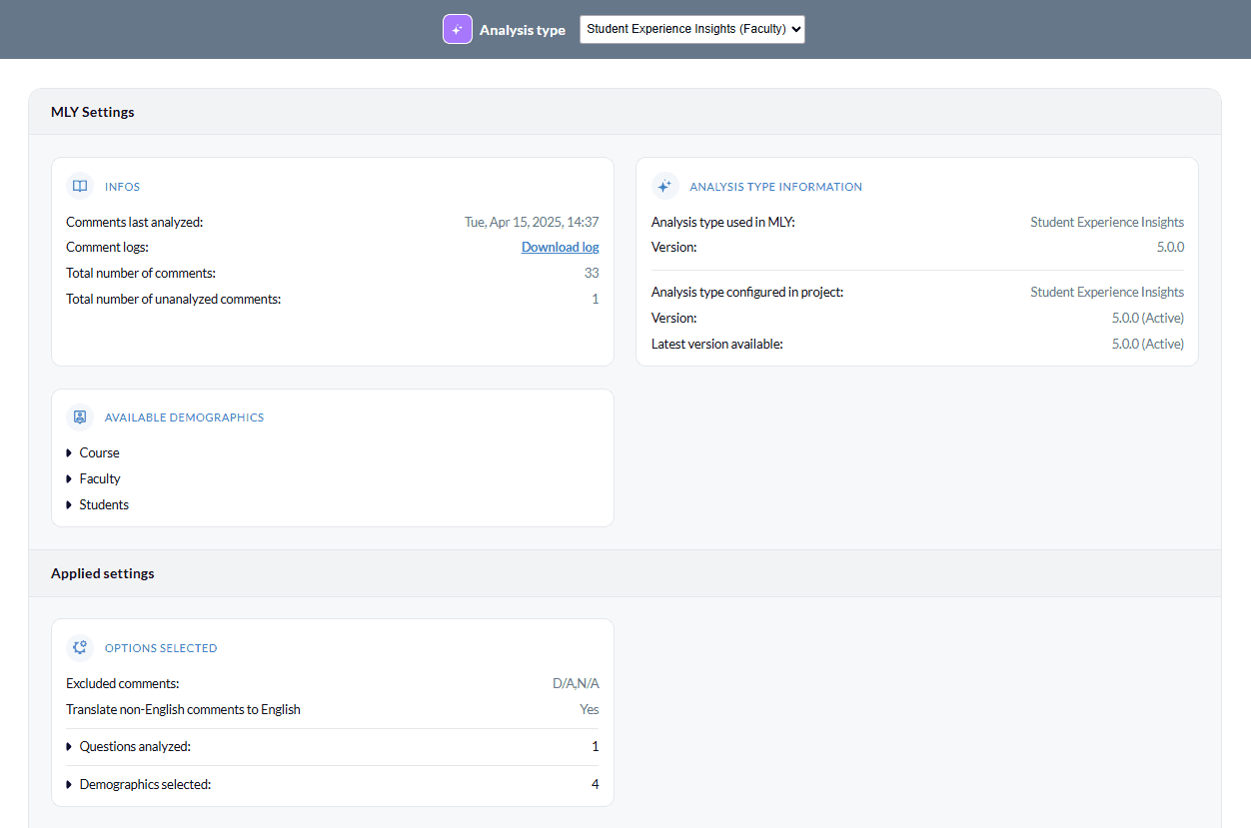Download the comment log
Viewport: 1251px width, 828px height.
pos(561,247)
